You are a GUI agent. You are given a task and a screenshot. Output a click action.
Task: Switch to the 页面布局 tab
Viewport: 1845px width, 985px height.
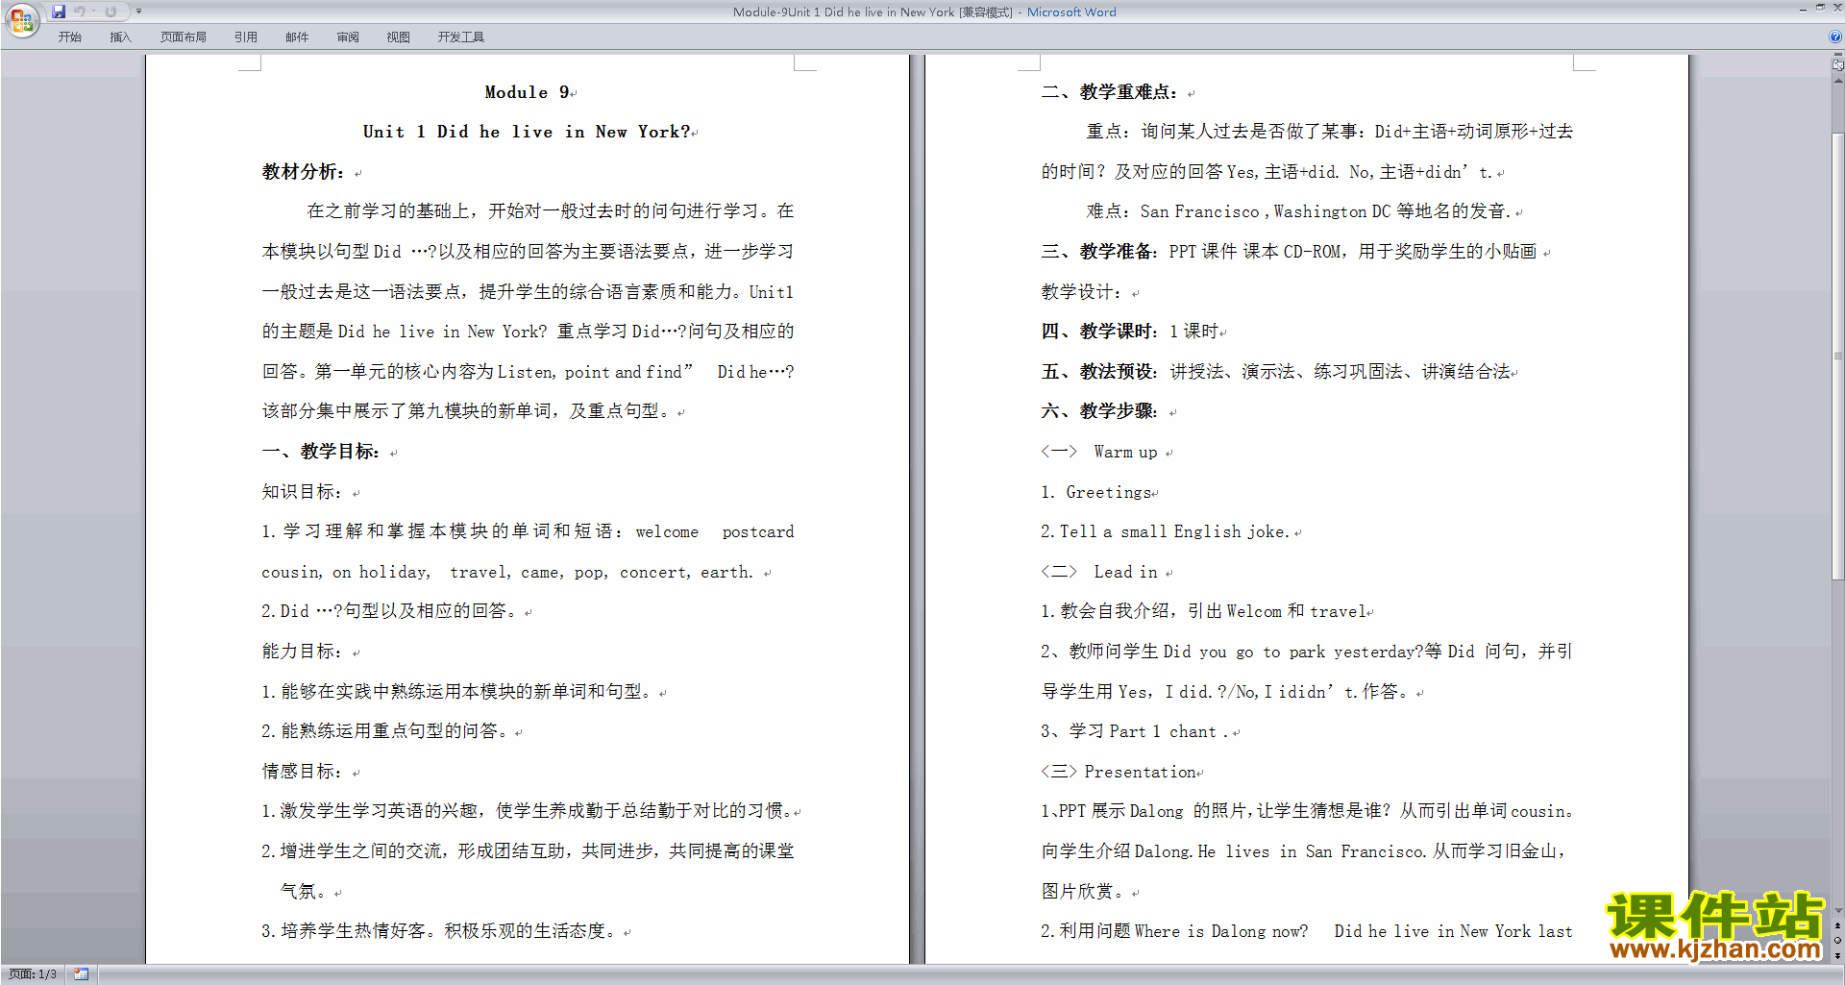(183, 37)
